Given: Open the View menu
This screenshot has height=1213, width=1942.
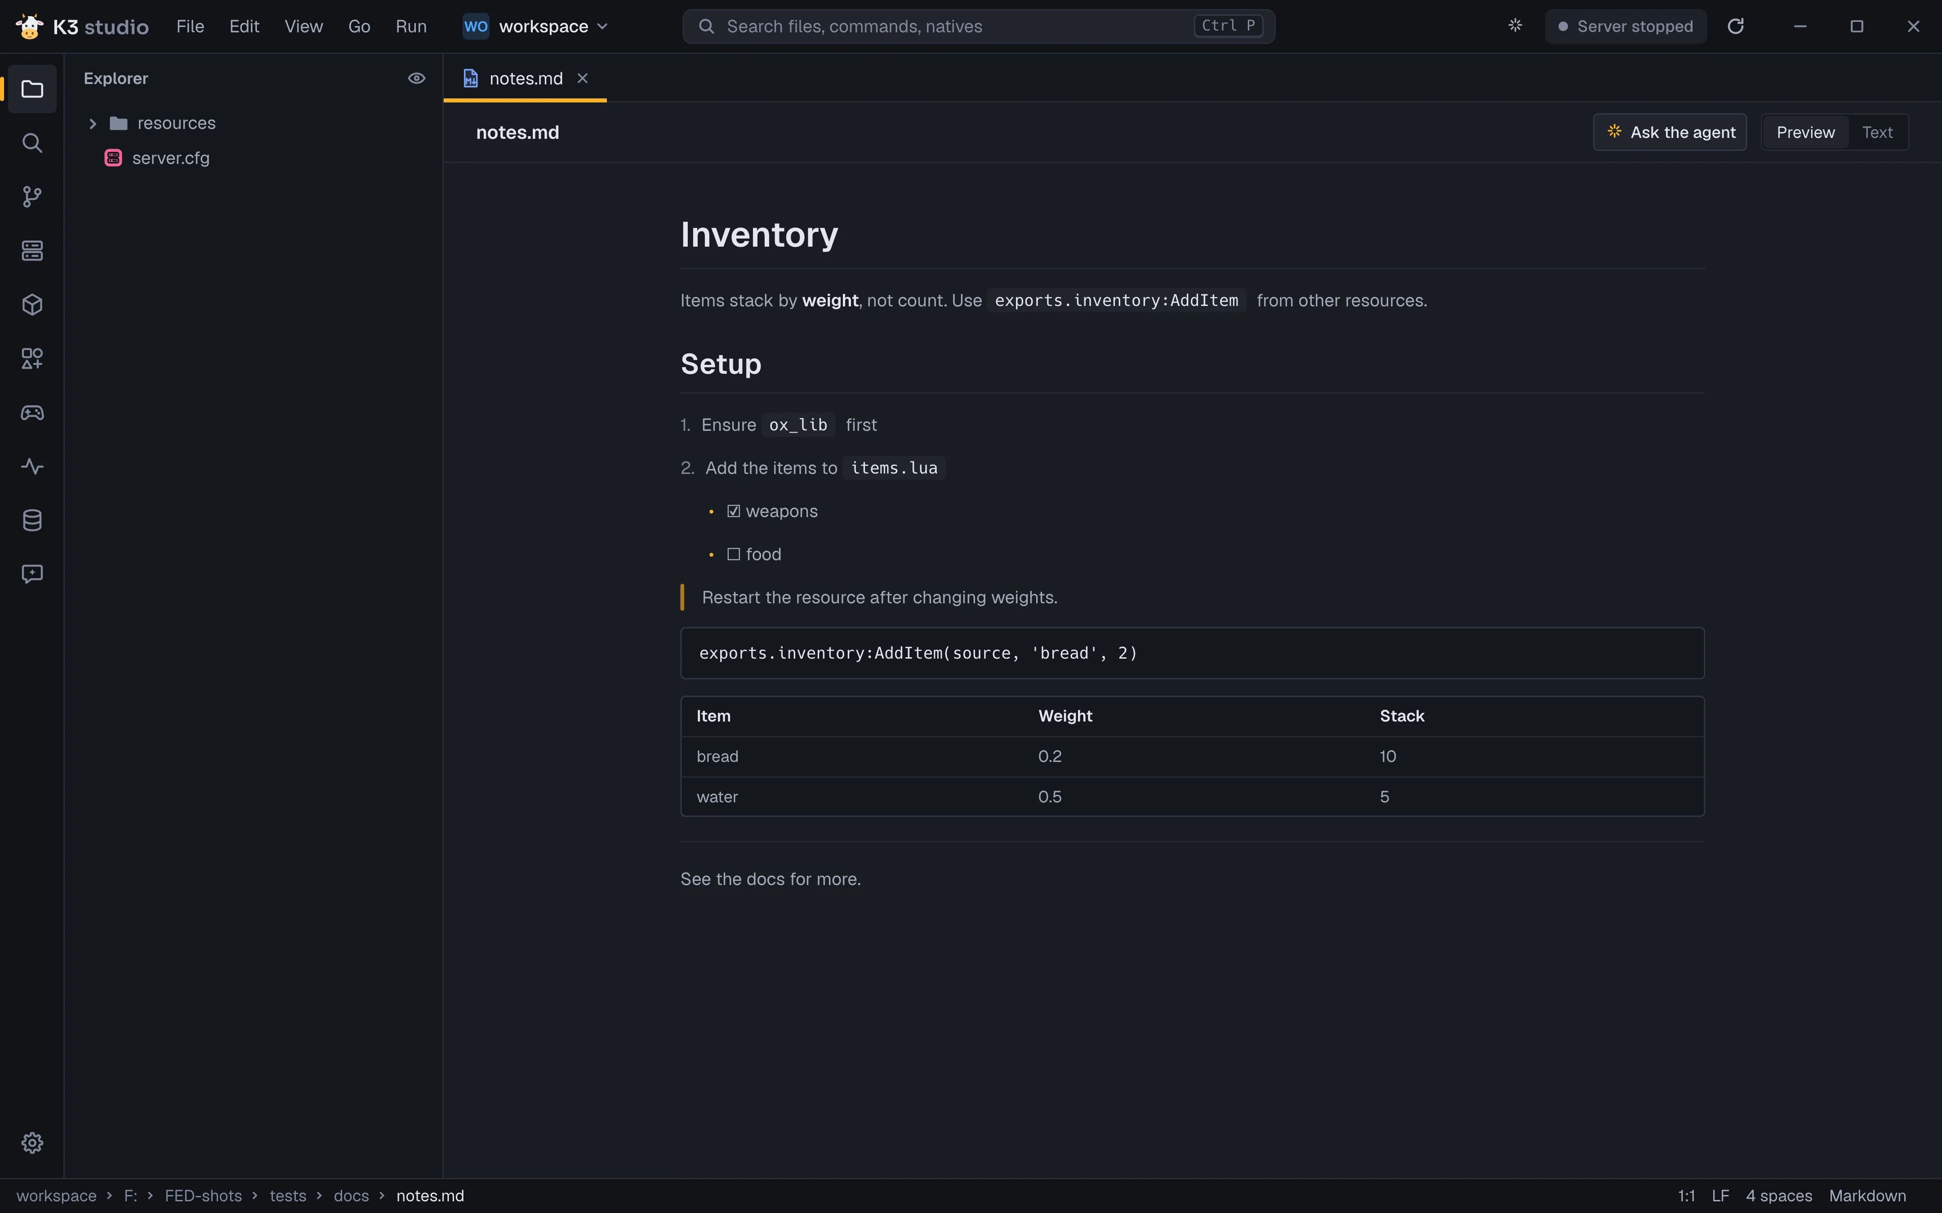Looking at the screenshot, I should [303, 27].
